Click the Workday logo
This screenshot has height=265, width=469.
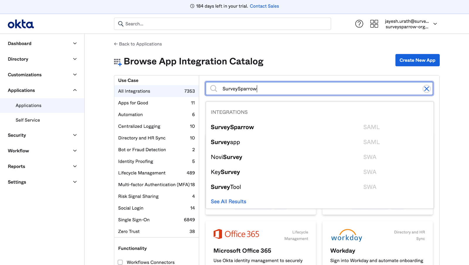point(346,235)
